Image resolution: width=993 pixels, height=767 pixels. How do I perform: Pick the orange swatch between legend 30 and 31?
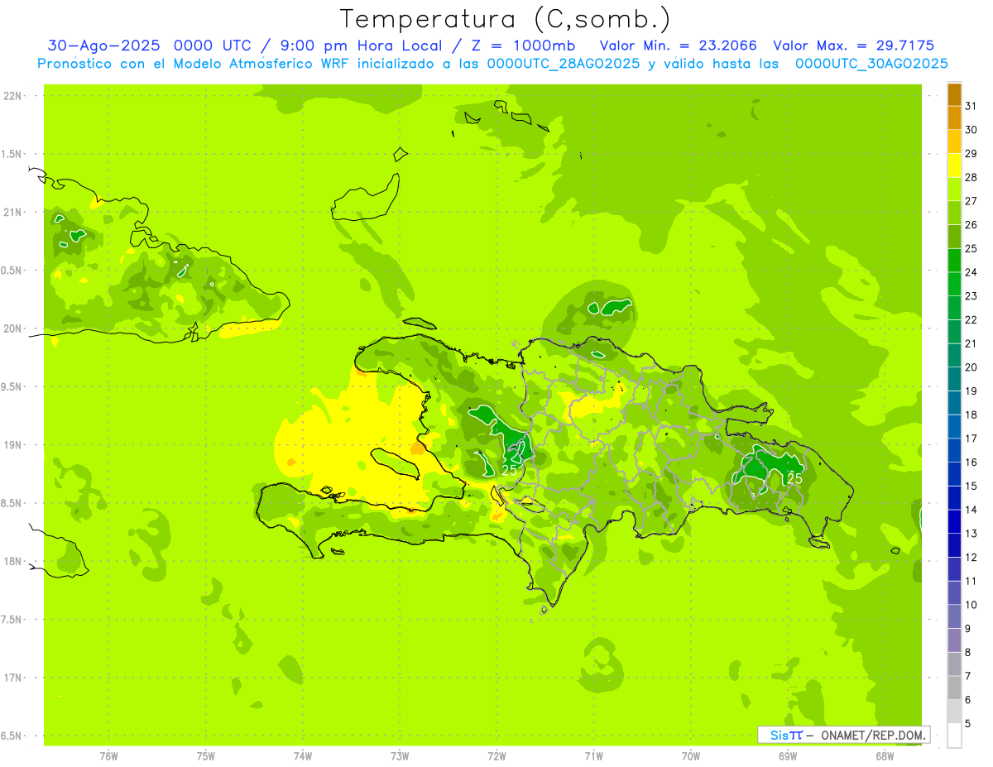coord(954,117)
